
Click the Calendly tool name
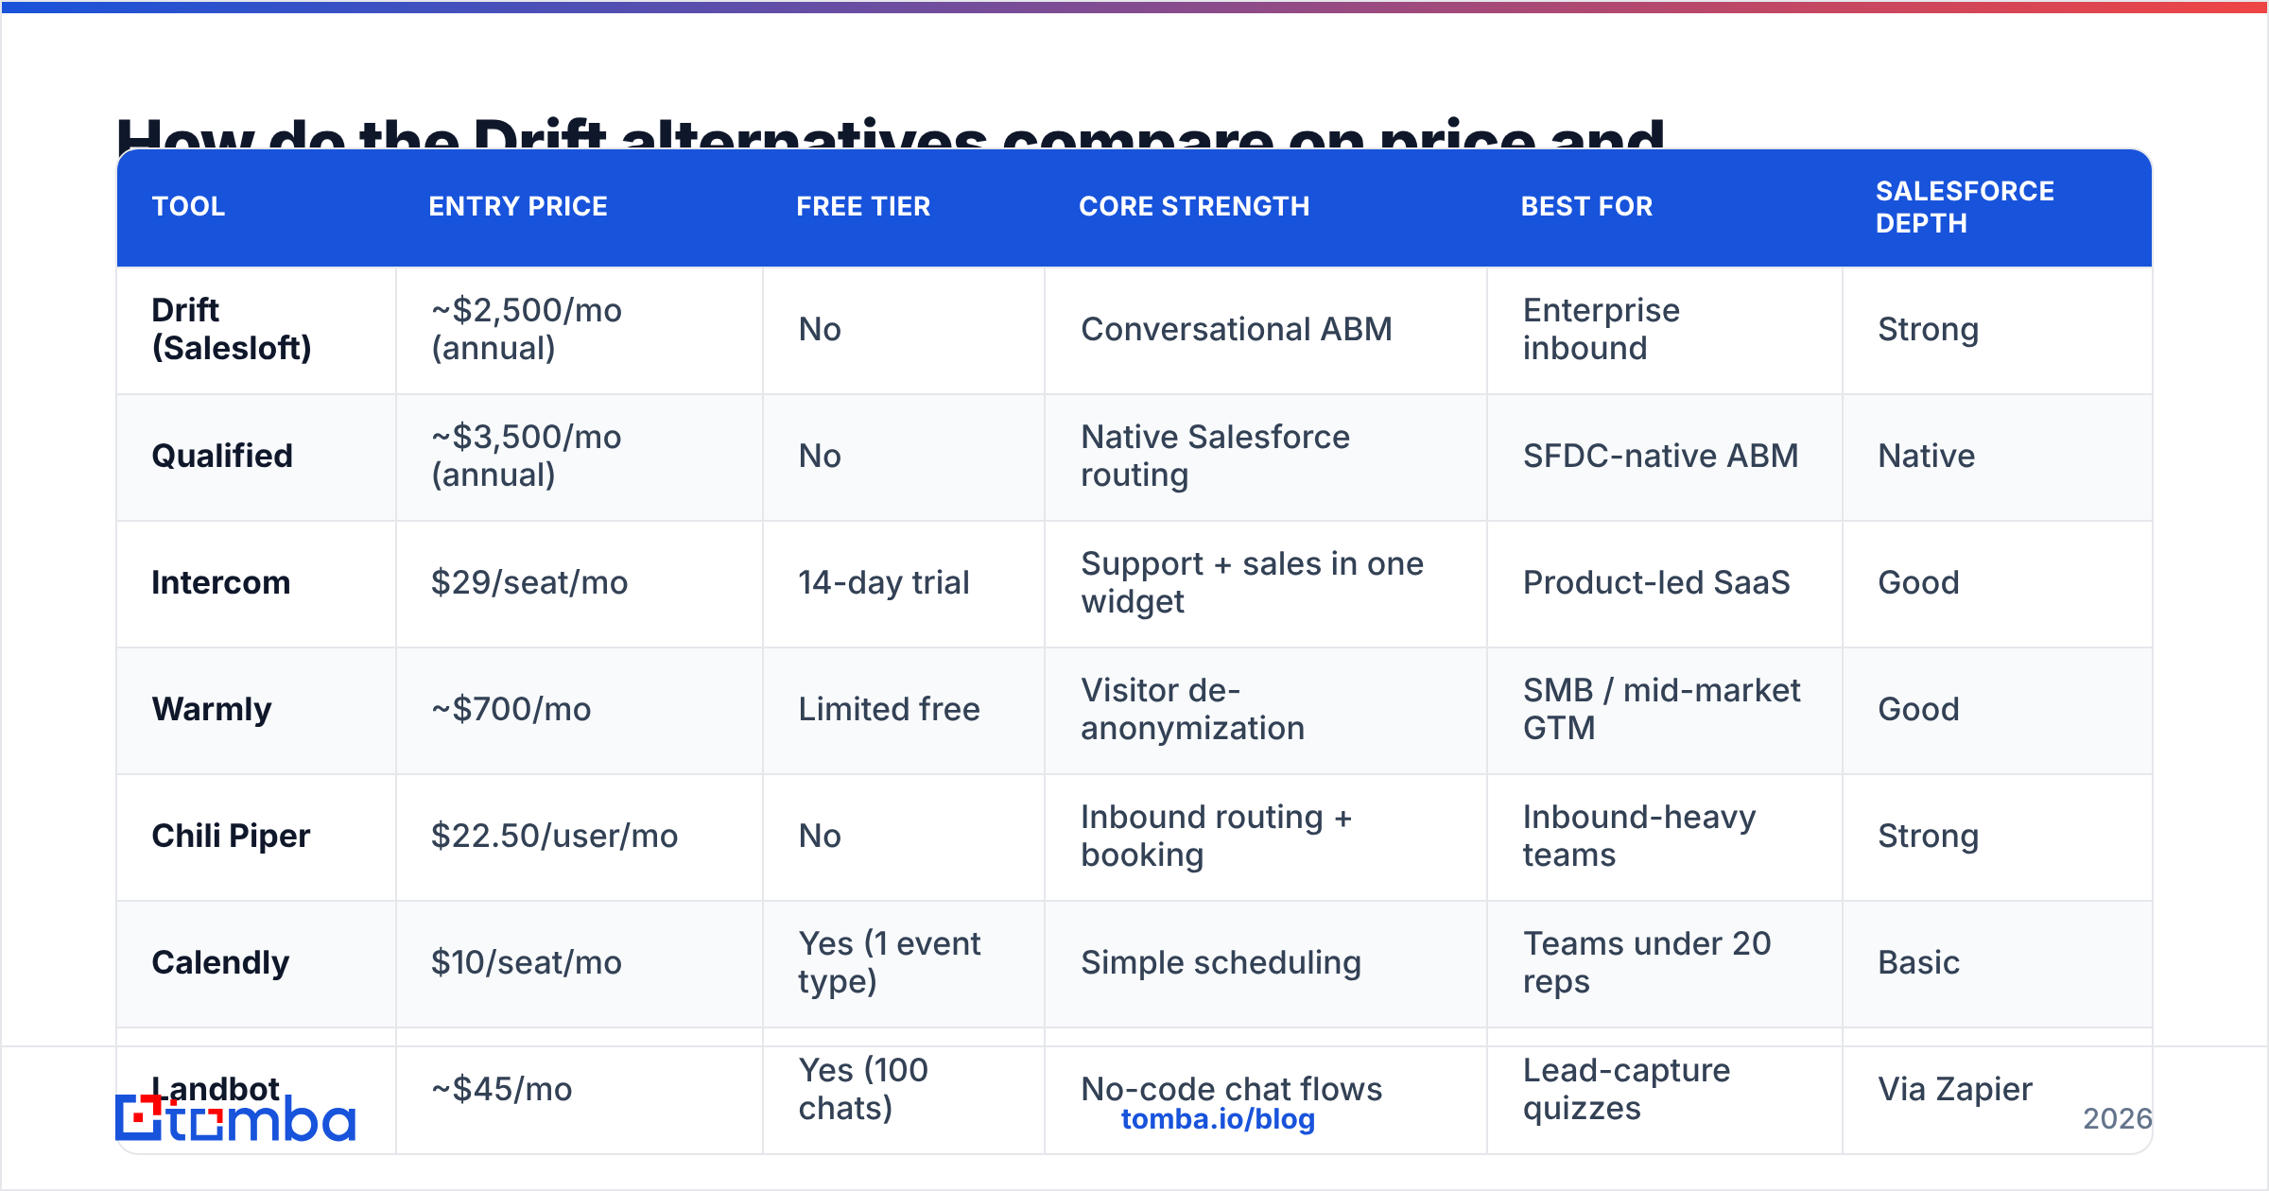[220, 962]
